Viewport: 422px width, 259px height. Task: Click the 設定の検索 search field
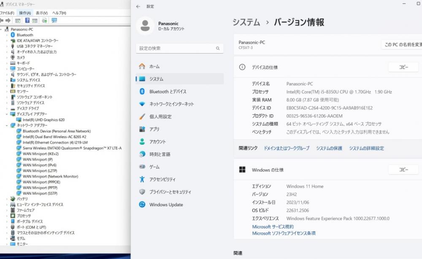click(x=179, y=49)
